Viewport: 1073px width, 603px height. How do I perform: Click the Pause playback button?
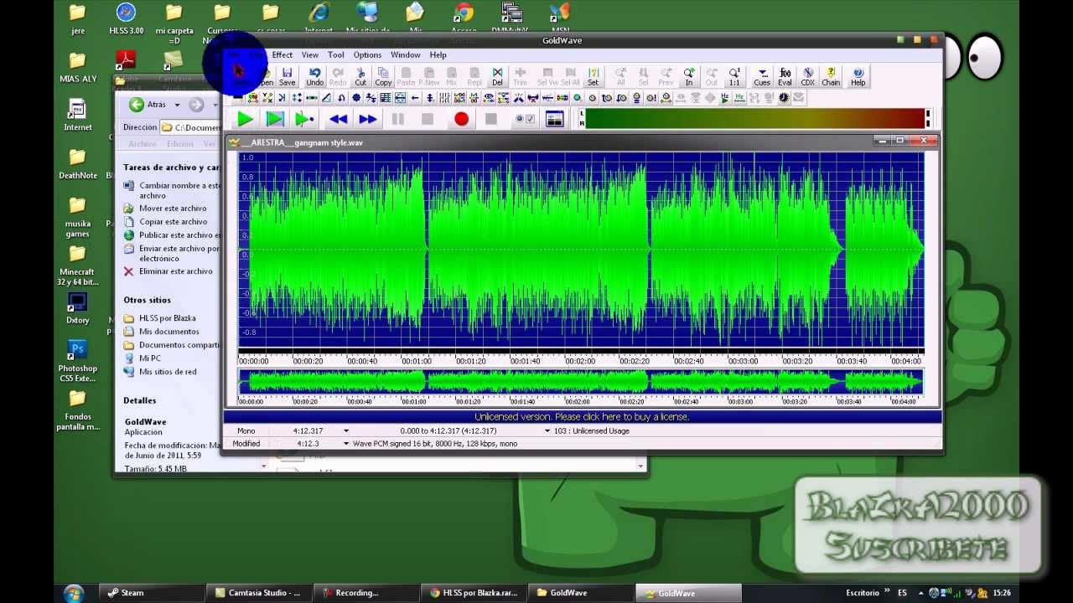click(x=397, y=119)
